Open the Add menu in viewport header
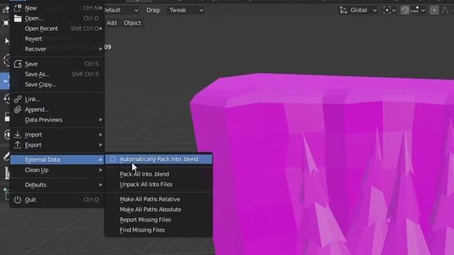The height and width of the screenshot is (255, 454). (x=111, y=23)
